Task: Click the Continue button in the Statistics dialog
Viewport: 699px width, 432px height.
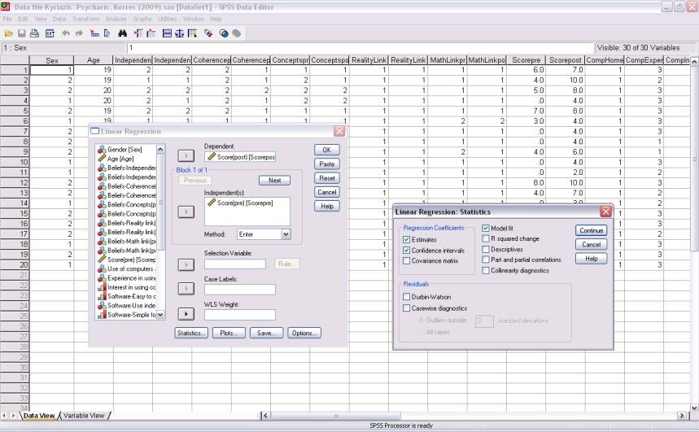Action: [591, 230]
